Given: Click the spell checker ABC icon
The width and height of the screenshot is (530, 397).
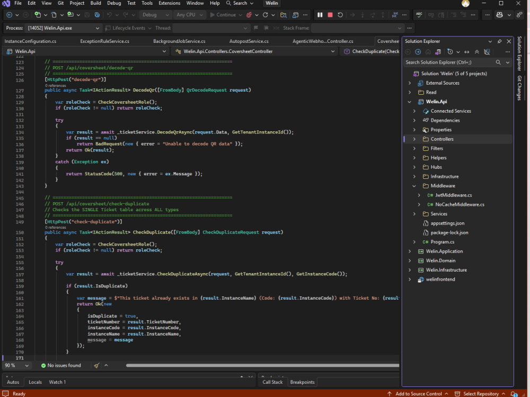Looking at the screenshot, I should (419, 15).
